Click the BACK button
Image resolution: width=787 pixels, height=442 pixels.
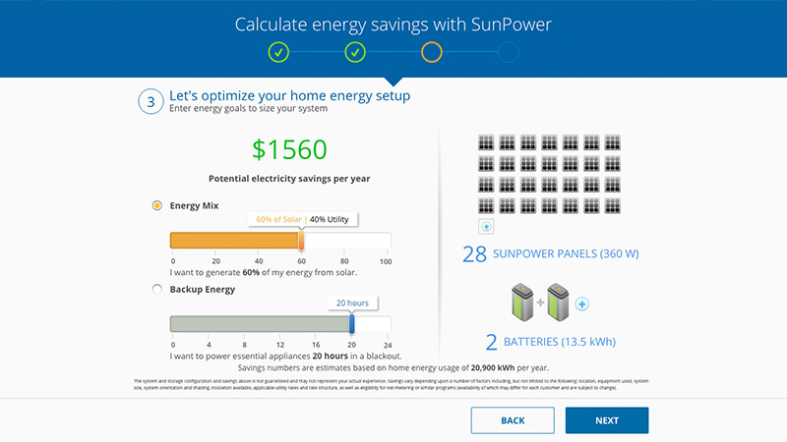pyautogui.click(x=513, y=420)
